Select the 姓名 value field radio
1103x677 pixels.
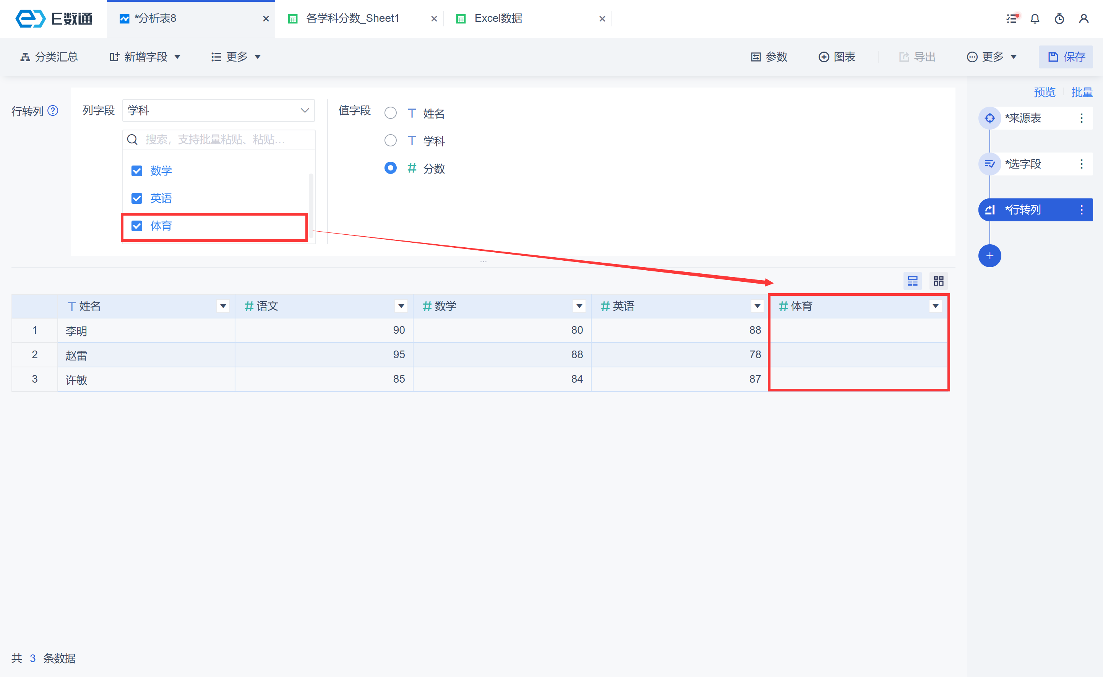click(x=390, y=113)
